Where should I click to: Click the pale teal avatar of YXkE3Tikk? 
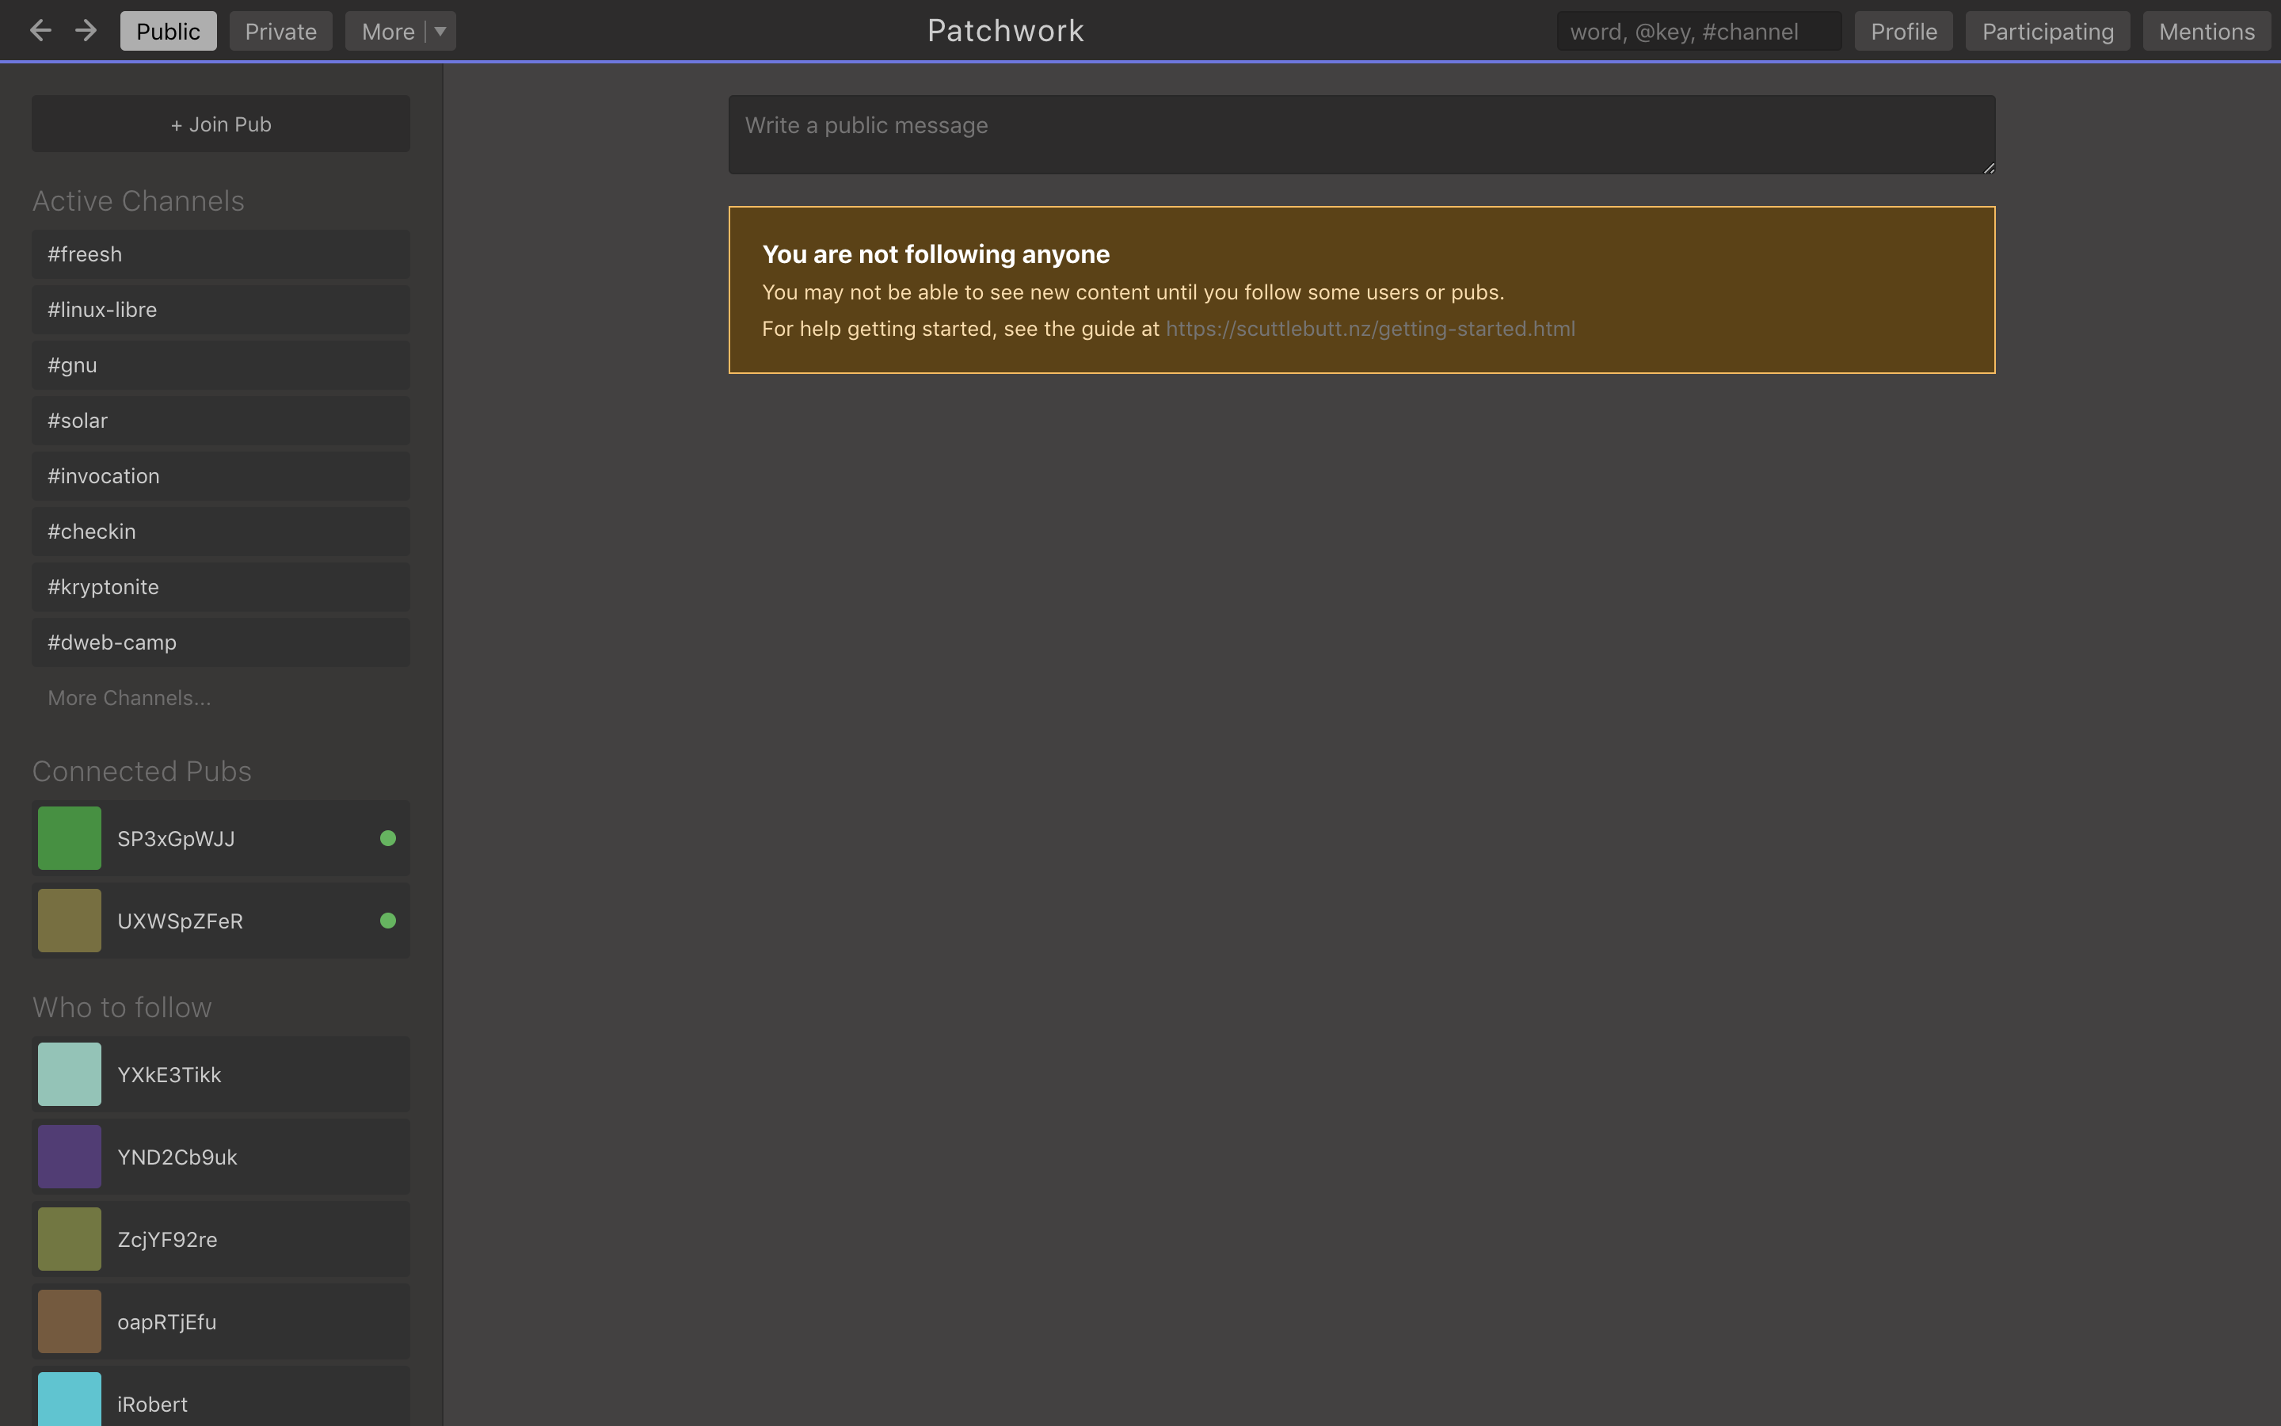(x=70, y=1074)
